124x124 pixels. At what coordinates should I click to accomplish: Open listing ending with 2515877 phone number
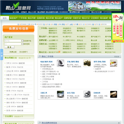pos(105,71)
